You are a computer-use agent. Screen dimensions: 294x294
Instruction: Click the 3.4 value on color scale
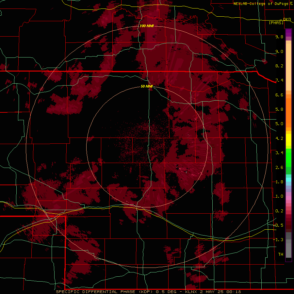279,153
